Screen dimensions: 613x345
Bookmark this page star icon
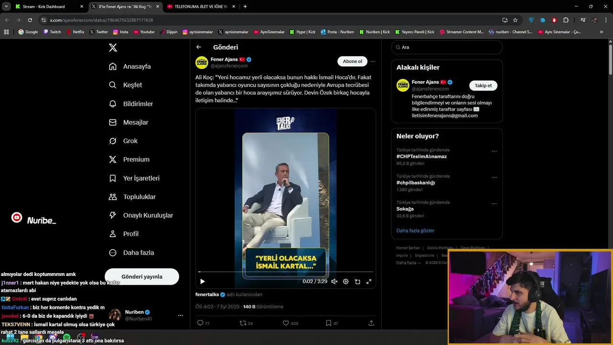[515, 20]
